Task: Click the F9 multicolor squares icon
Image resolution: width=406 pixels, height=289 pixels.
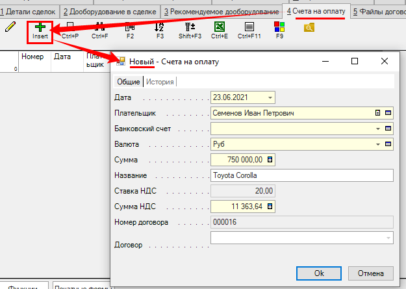Action: click(279, 27)
